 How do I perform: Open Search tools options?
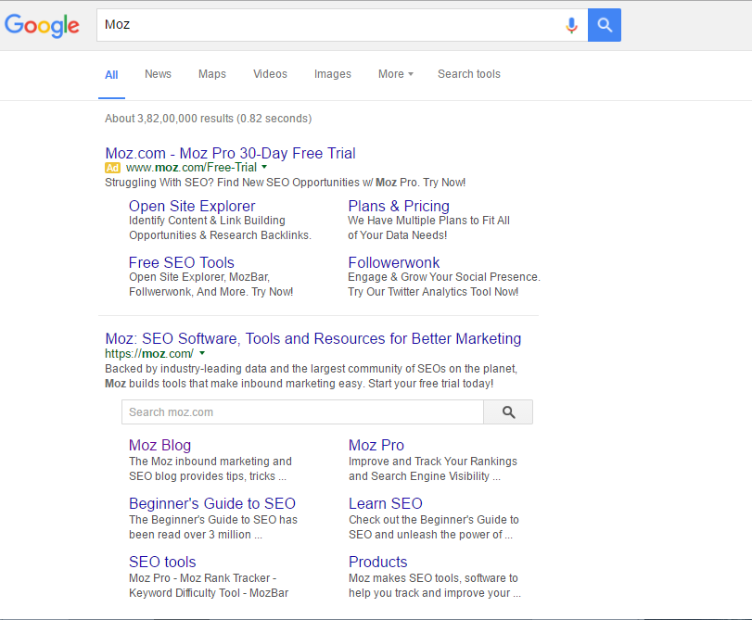tap(468, 74)
